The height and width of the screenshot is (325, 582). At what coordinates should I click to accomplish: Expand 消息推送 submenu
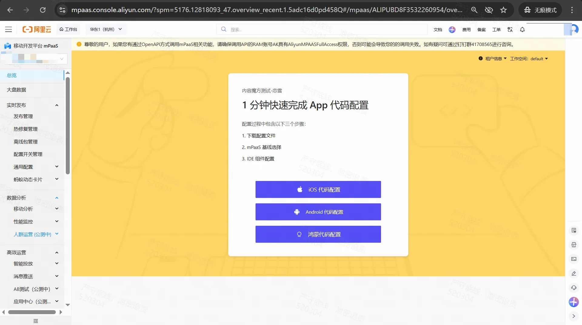coord(57,276)
